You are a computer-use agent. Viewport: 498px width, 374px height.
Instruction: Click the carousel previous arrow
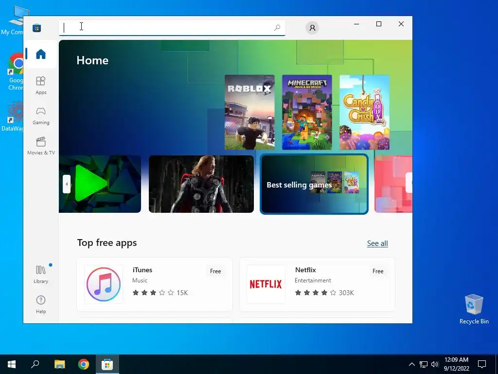point(66,184)
